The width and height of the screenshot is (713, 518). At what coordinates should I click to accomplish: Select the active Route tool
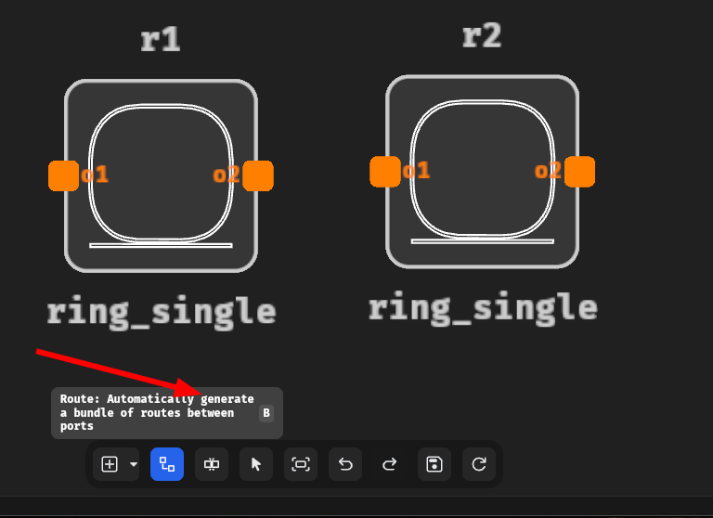tap(167, 464)
